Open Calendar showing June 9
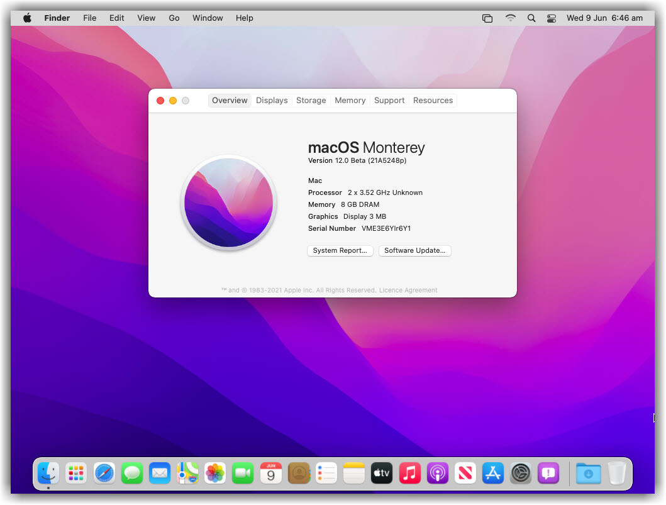 [x=271, y=473]
